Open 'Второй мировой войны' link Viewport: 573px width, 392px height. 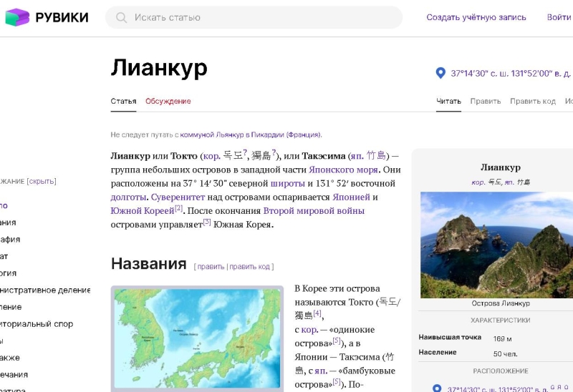point(314,211)
